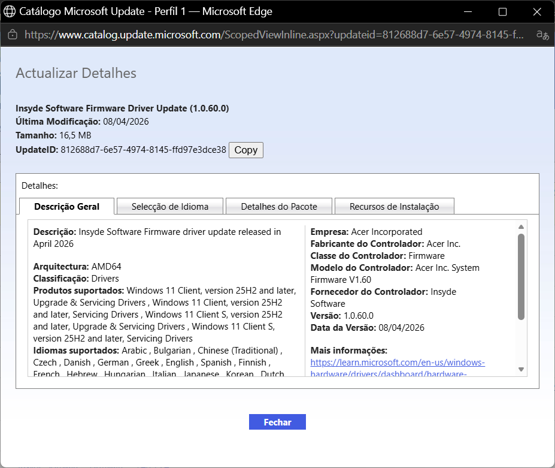Click Fornecedor do Controlador value Insyde Software
555x468 pixels.
pyautogui.click(x=383, y=298)
